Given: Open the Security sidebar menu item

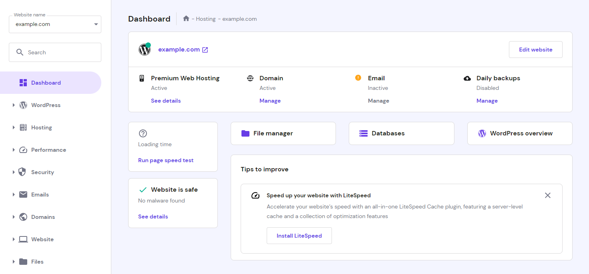Looking at the screenshot, I should pos(50,172).
